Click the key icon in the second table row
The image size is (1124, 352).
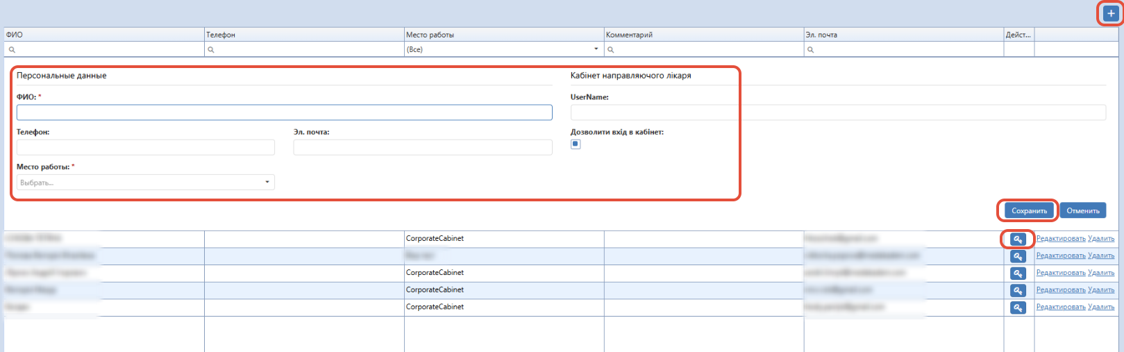(1018, 256)
